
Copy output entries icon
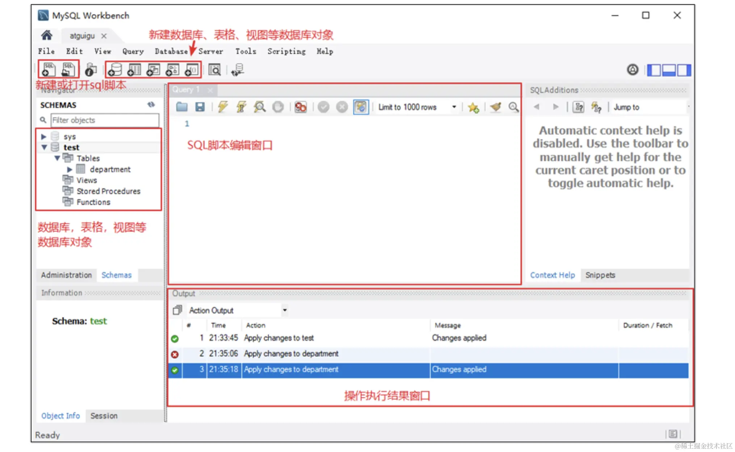point(177,310)
